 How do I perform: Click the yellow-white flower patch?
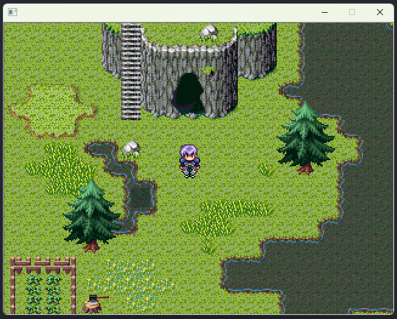click(130, 284)
